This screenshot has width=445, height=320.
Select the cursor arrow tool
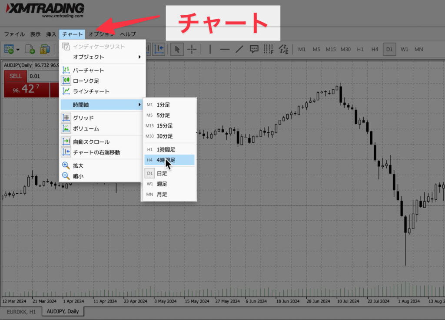[x=177, y=49]
